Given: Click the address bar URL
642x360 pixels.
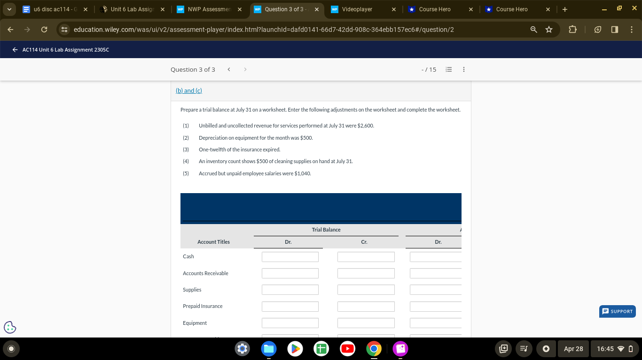Looking at the screenshot, I should click(264, 30).
